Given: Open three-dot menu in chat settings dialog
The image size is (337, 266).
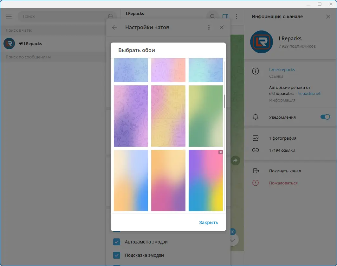Looking at the screenshot, I should [209, 27].
